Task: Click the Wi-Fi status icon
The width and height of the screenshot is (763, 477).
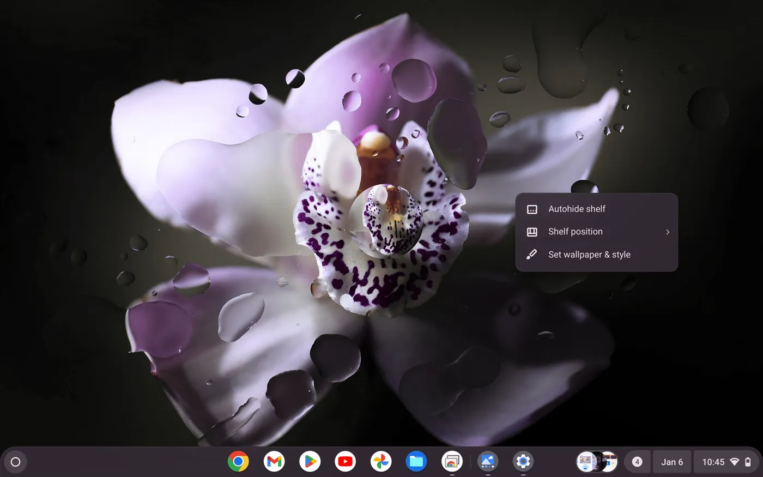Action: (735, 462)
